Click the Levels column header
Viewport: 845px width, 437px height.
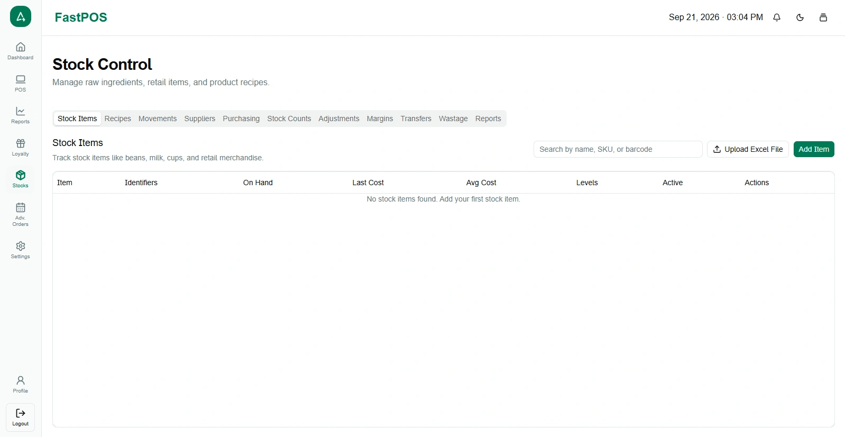pyautogui.click(x=587, y=183)
